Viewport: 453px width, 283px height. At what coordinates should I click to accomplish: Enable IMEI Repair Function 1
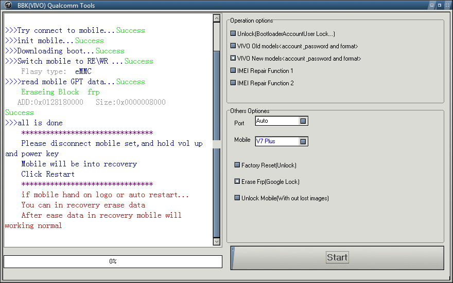233,70
